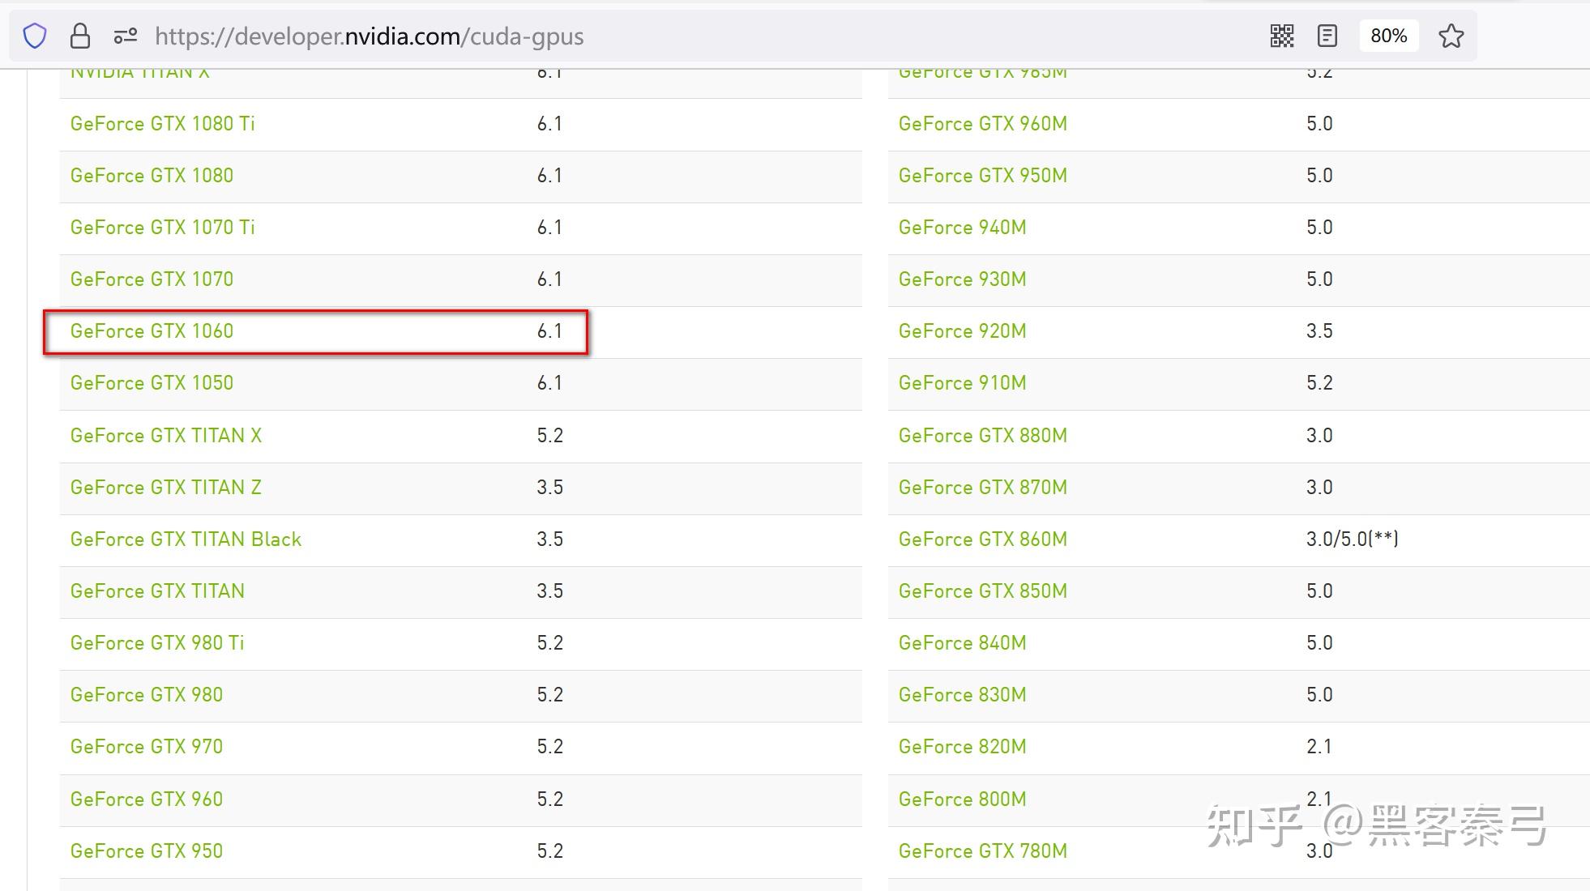Follow the GeForce GTX 1070 Ti link
The image size is (1590, 891).
[x=162, y=228]
